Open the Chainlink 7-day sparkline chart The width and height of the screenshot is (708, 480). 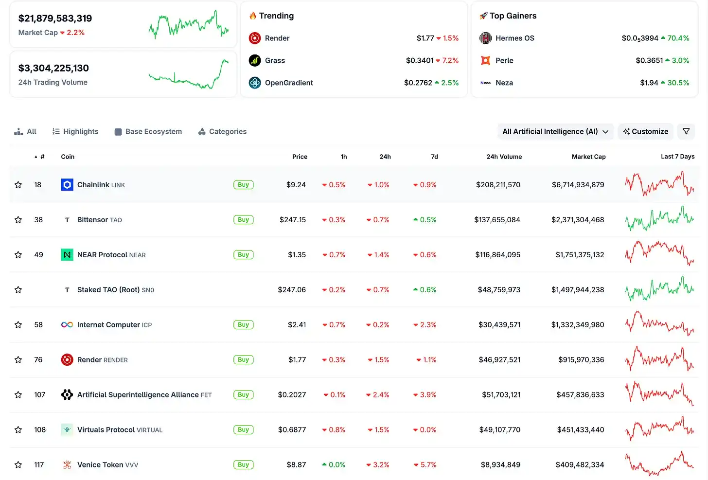(659, 185)
